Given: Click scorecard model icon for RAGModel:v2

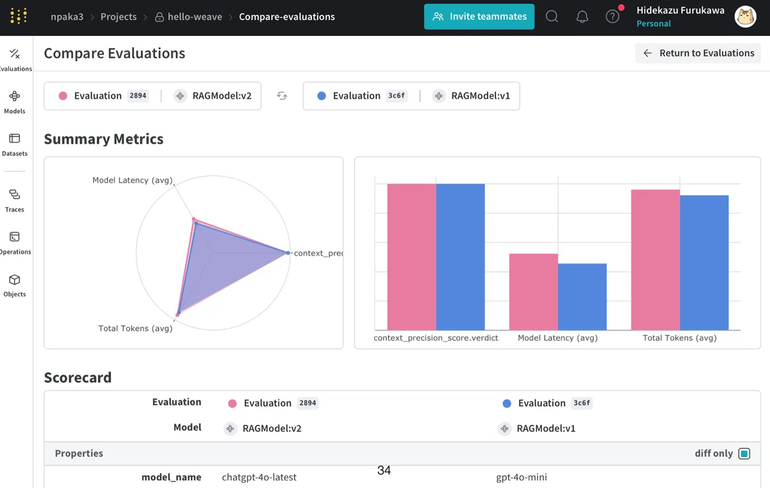Looking at the screenshot, I should pyautogui.click(x=230, y=428).
